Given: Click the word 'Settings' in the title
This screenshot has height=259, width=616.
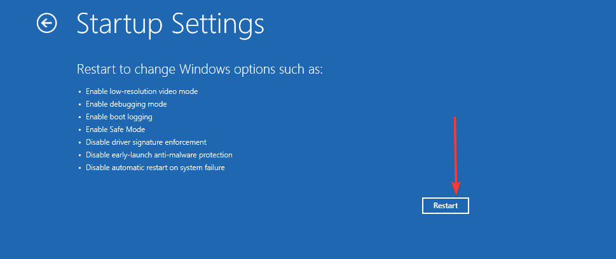Looking at the screenshot, I should point(219,25).
